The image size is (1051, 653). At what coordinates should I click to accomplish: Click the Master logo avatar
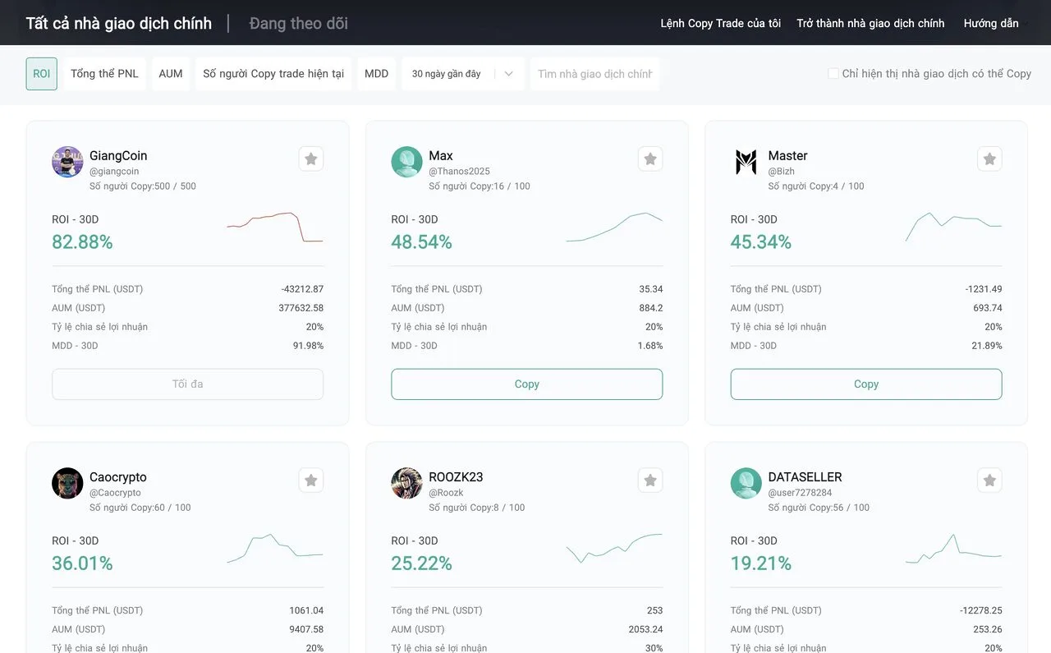[746, 162]
